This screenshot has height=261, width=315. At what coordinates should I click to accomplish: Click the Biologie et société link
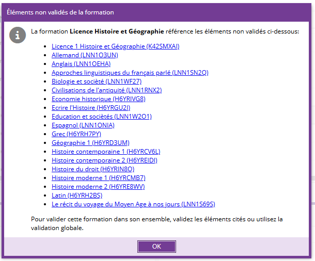96,81
